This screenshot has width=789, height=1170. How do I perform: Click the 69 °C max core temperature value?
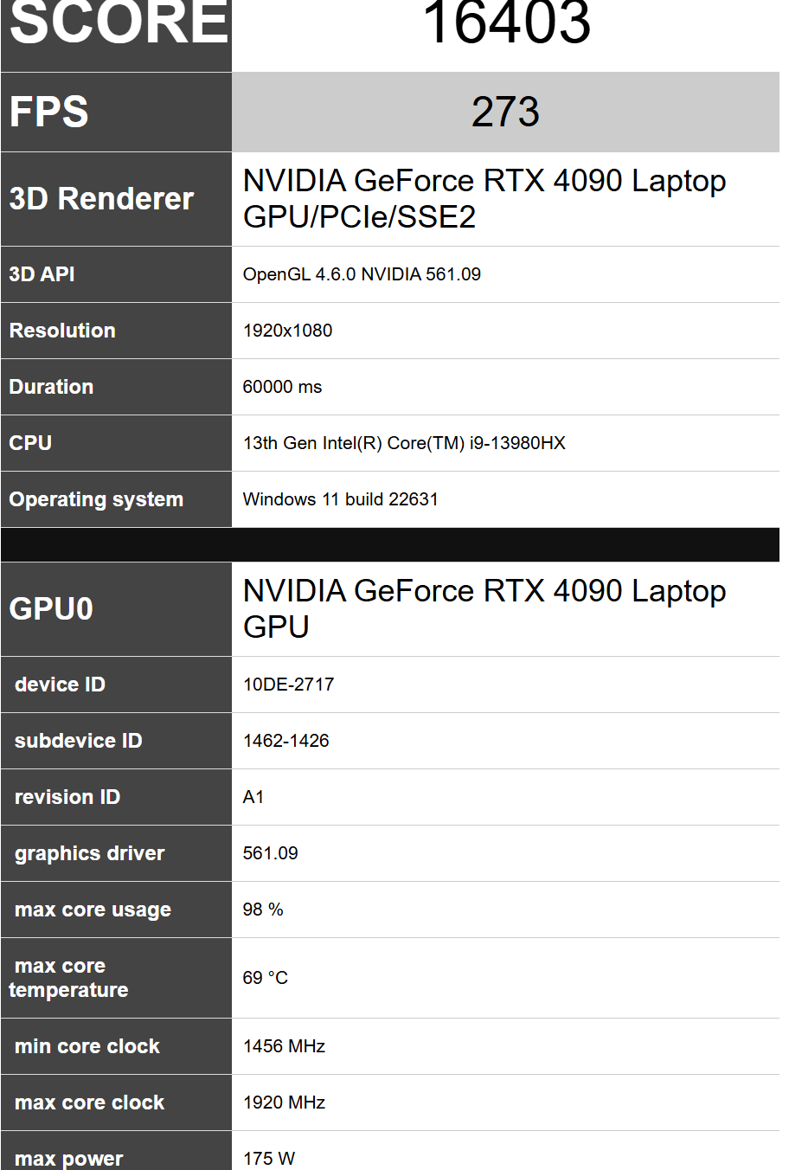[265, 978]
